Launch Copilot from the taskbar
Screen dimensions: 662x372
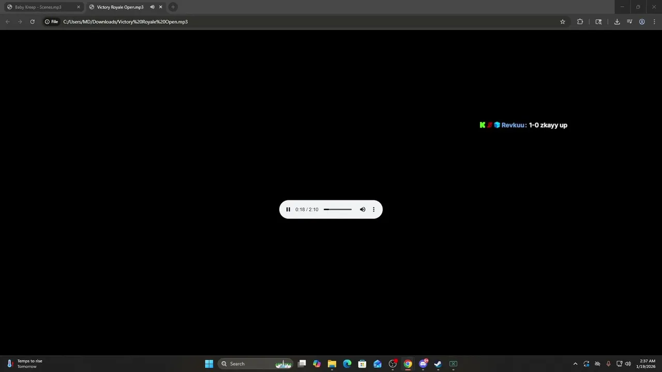(x=317, y=364)
